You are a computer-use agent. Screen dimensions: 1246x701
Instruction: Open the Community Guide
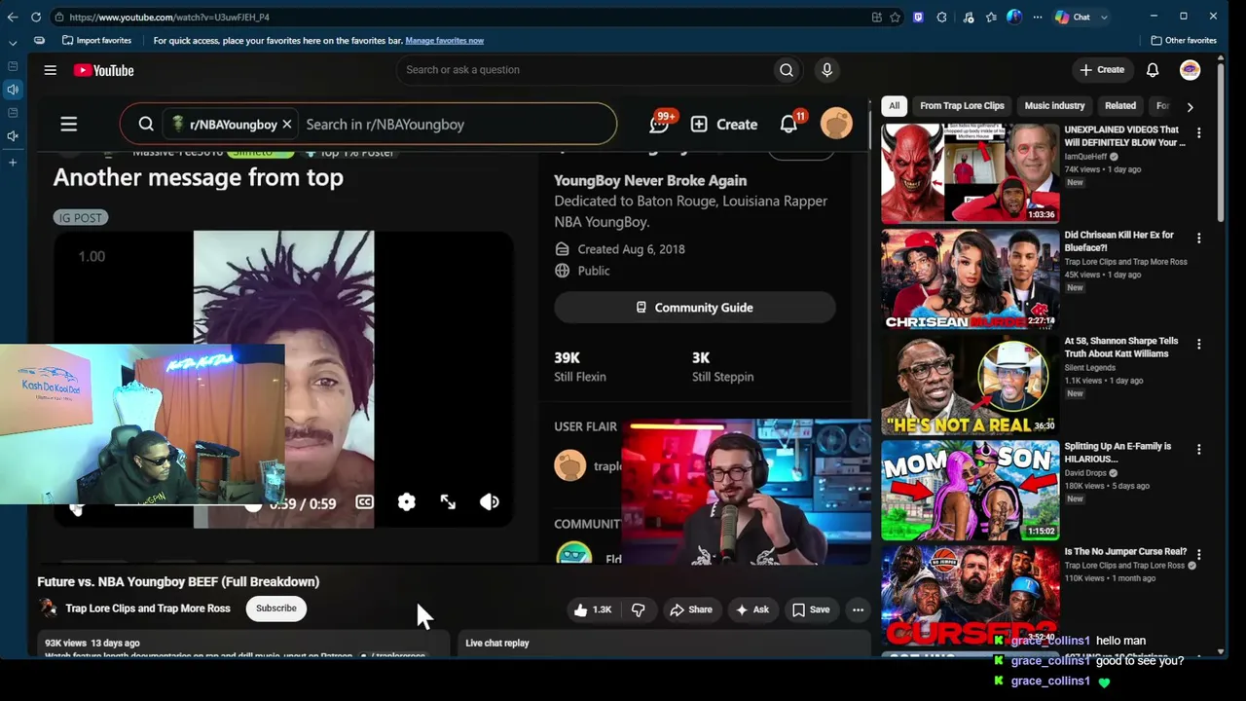click(x=695, y=308)
